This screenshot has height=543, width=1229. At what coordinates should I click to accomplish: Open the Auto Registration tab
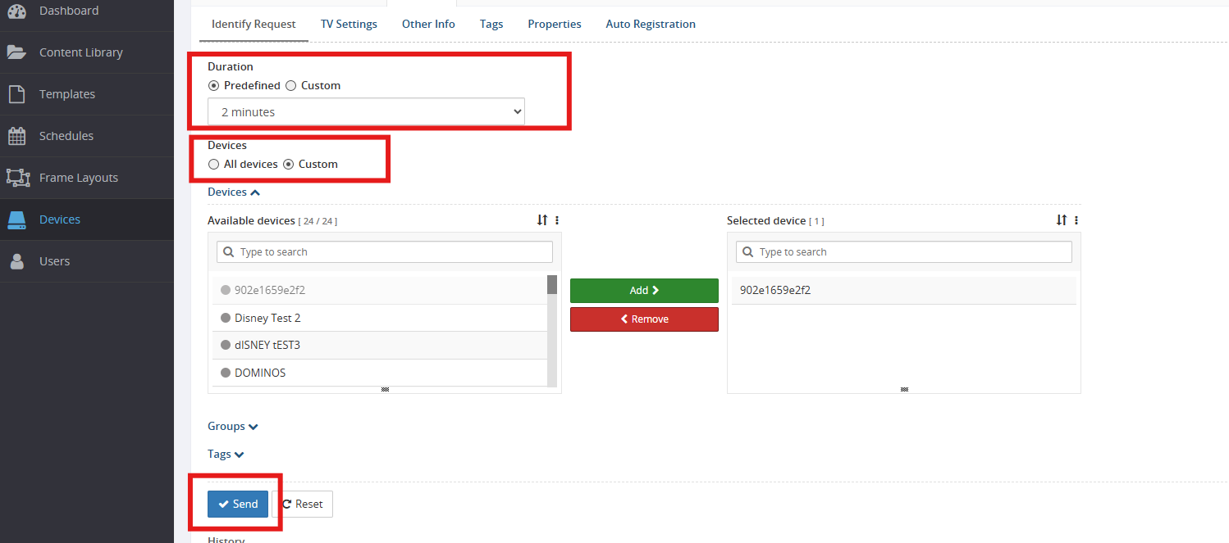[650, 25]
